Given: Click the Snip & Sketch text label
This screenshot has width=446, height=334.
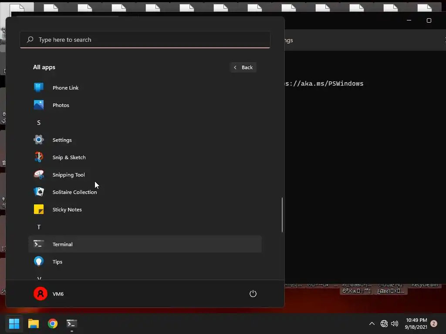Looking at the screenshot, I should [x=69, y=157].
